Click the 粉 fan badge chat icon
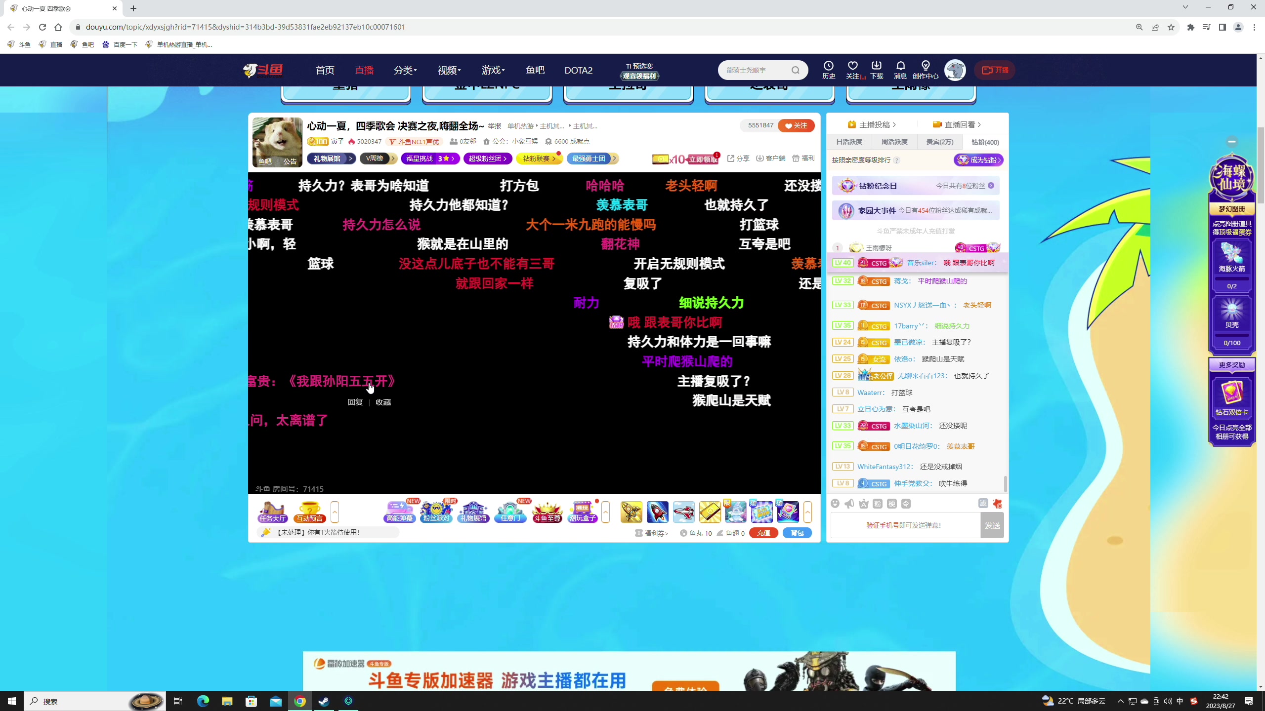 pyautogui.click(x=878, y=504)
